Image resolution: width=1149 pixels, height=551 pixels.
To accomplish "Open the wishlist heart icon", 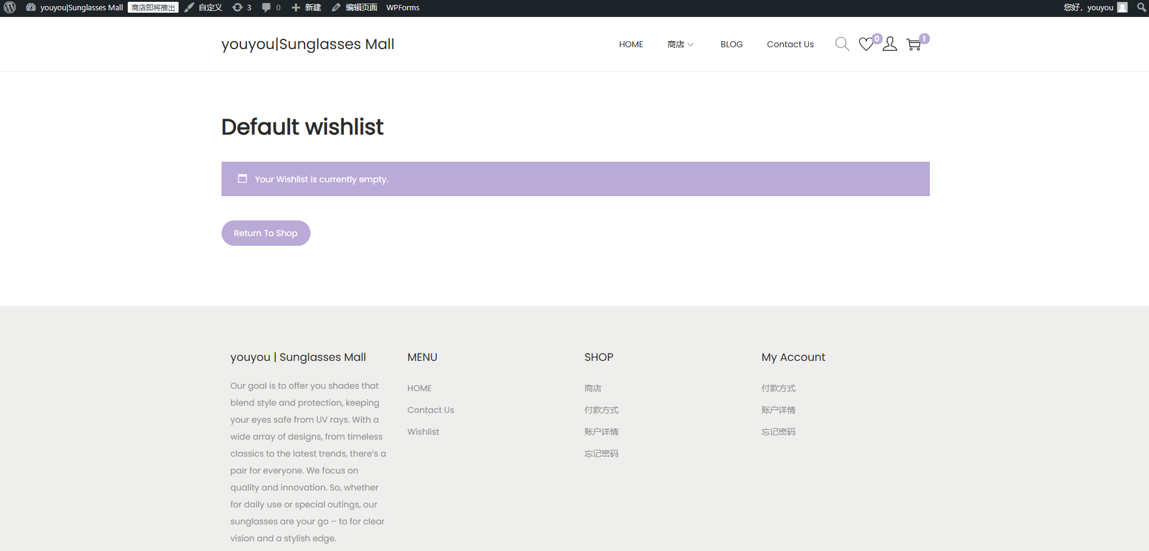I will click(866, 44).
